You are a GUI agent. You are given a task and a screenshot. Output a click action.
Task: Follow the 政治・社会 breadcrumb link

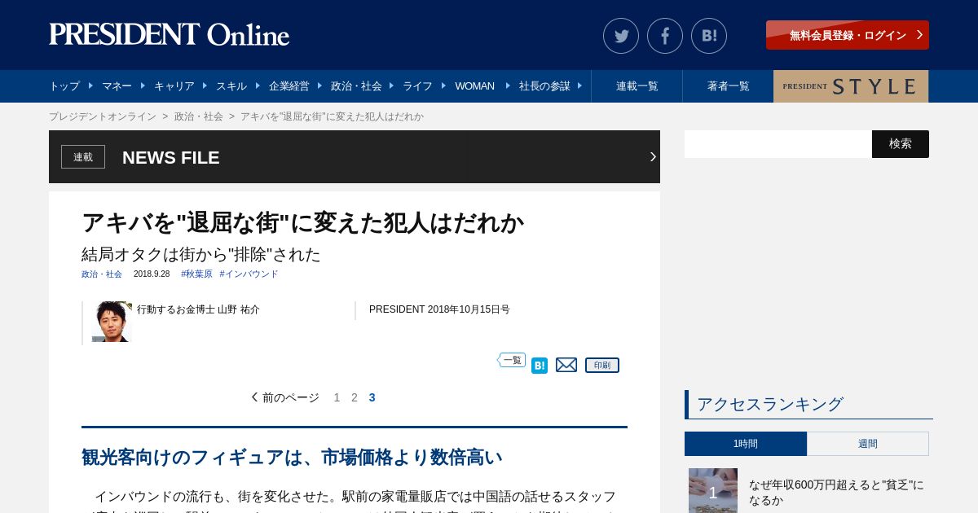pos(199,116)
